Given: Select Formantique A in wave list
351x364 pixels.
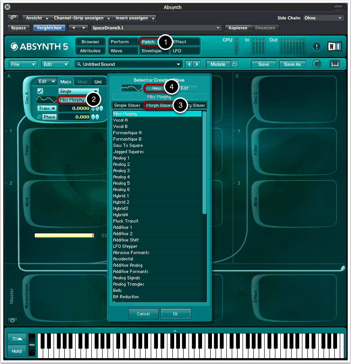Looking at the screenshot, I should click(x=127, y=133).
